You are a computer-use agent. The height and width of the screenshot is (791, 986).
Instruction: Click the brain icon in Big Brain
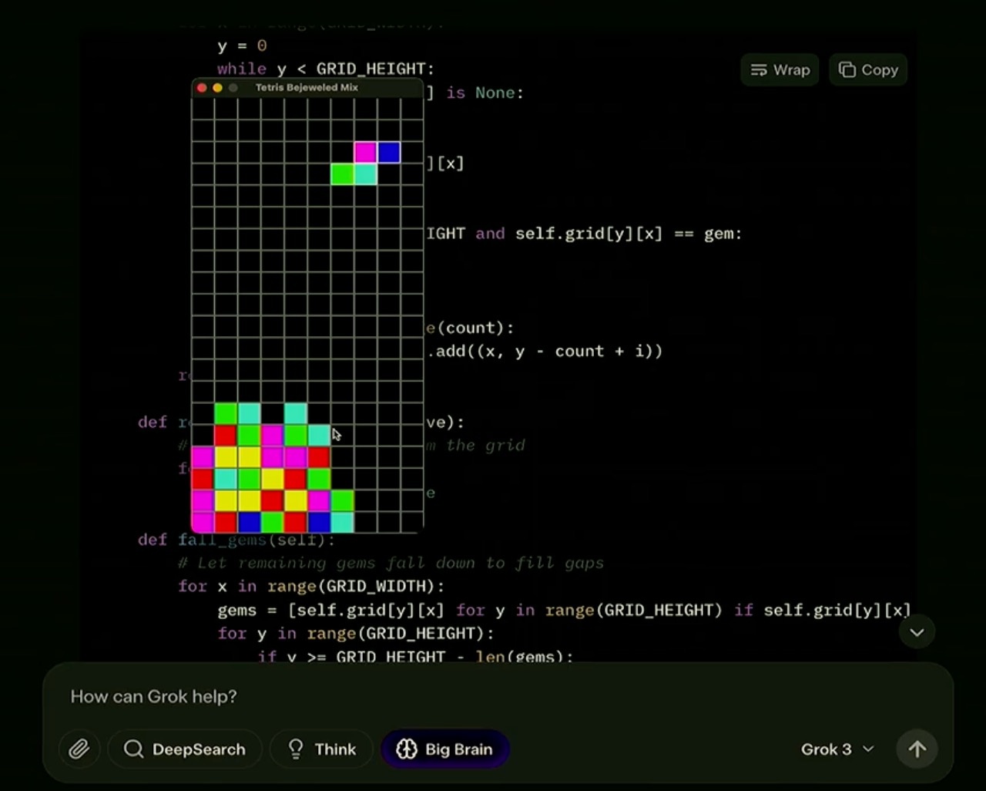click(x=407, y=749)
